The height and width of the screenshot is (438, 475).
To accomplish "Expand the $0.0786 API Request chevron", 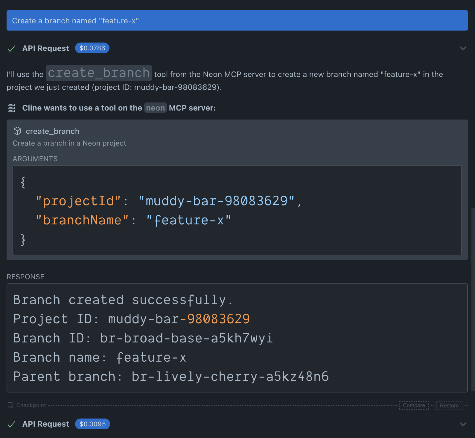I will (x=463, y=48).
